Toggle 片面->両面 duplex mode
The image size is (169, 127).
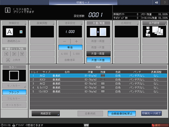[x=98, y=54]
